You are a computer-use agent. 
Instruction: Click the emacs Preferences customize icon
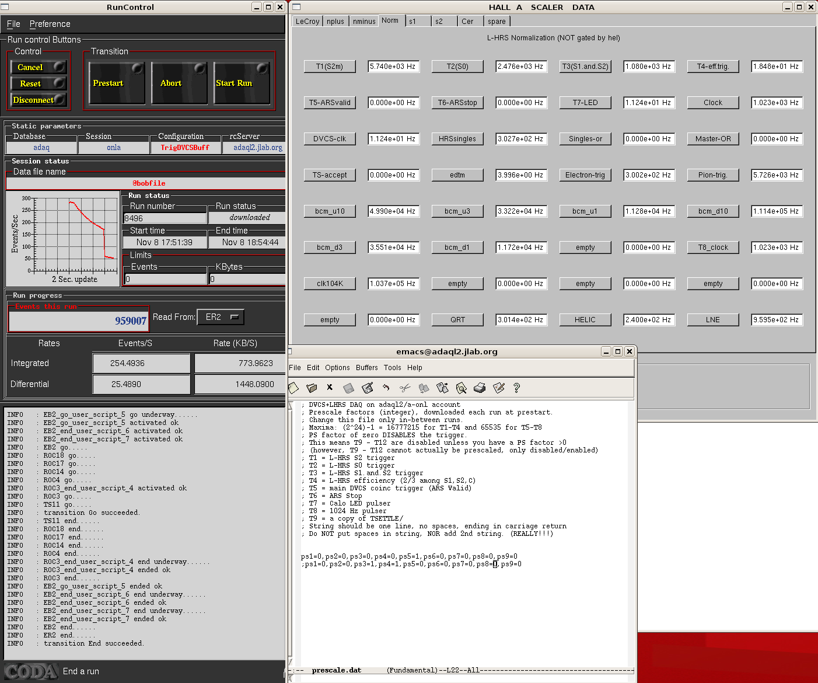tap(498, 388)
